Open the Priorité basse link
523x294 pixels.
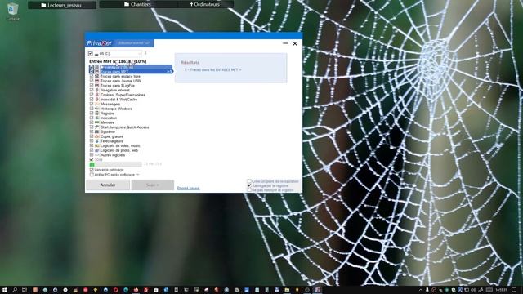[188, 189]
